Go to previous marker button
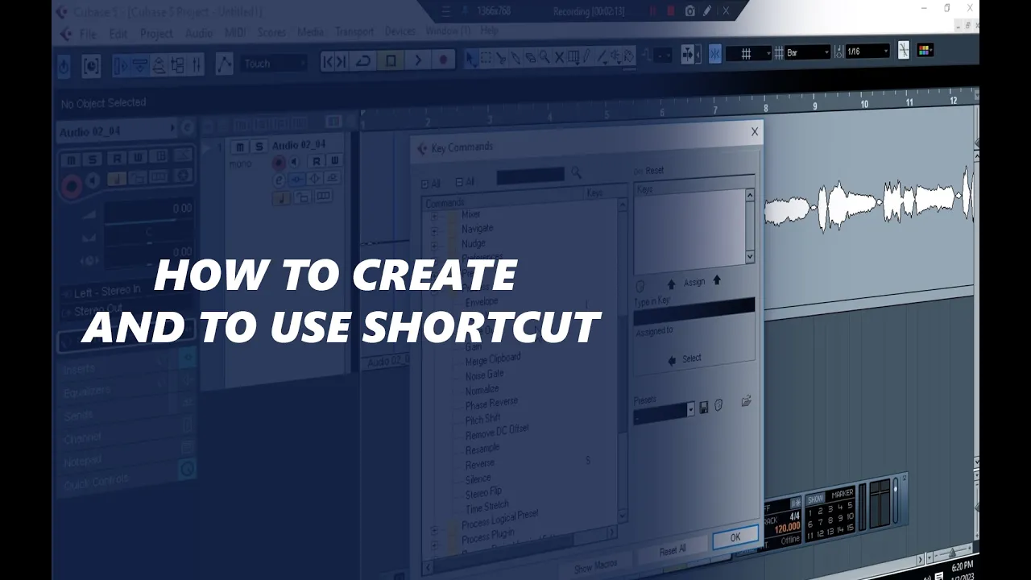This screenshot has height=580, width=1031. coord(327,62)
